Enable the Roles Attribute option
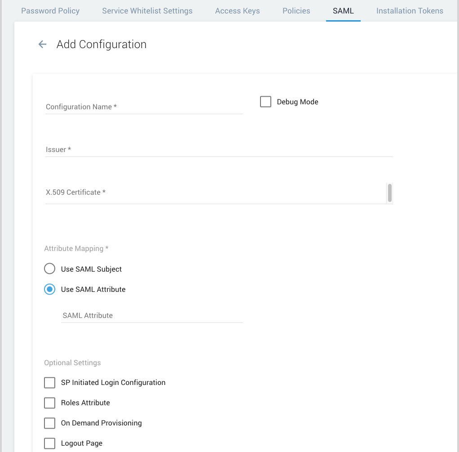This screenshot has height=452, width=459. pos(49,403)
